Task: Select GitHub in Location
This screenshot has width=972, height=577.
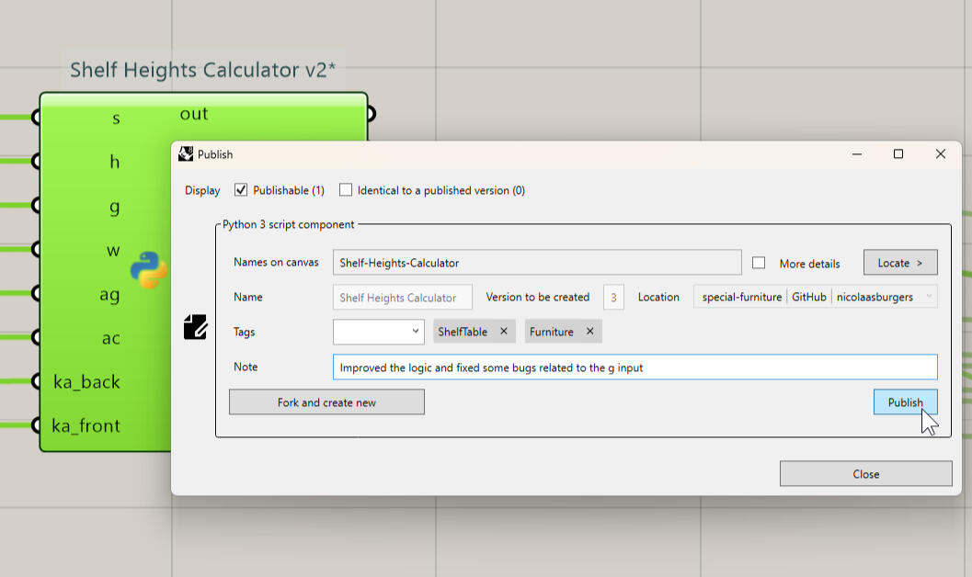Action: click(808, 297)
